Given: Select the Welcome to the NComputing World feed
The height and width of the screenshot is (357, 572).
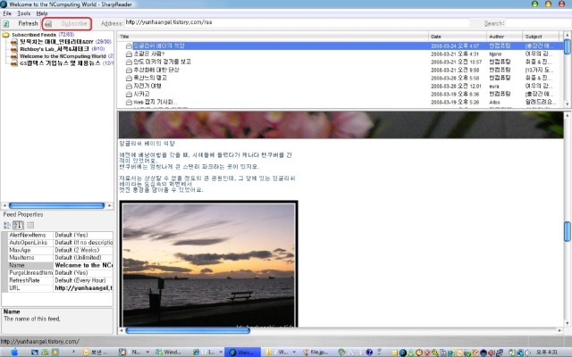Looking at the screenshot, I should pyautogui.click(x=63, y=56).
